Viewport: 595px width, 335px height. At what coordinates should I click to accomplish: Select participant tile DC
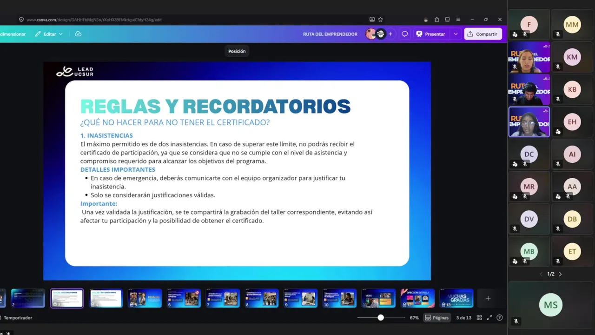[x=529, y=154]
